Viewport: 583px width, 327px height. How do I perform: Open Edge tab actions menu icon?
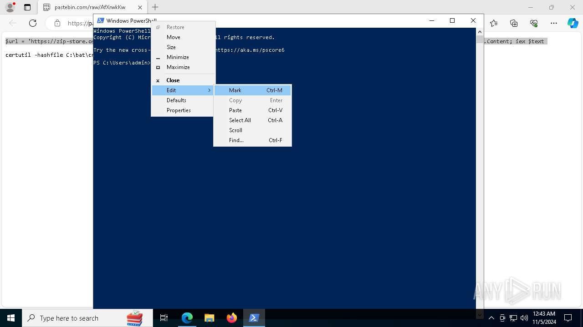point(27,7)
